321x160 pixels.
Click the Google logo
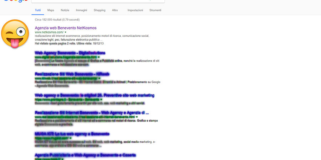[14, 1]
